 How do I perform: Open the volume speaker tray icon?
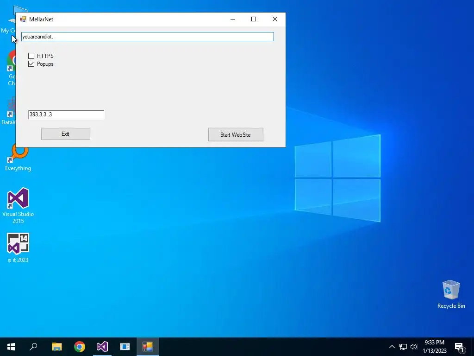click(x=414, y=347)
